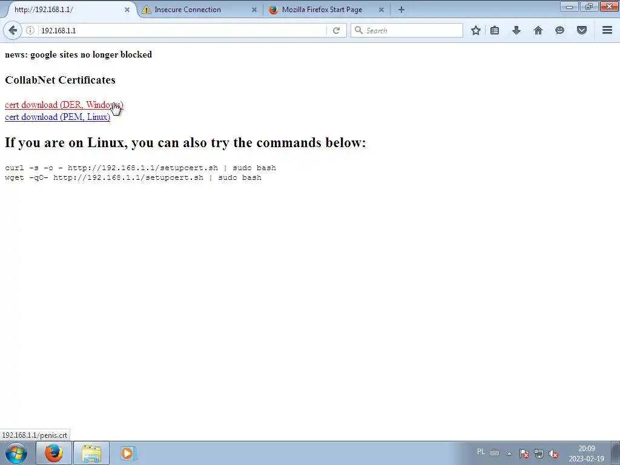Show hidden tray icons arrow
The image size is (620, 465).
tap(510, 453)
